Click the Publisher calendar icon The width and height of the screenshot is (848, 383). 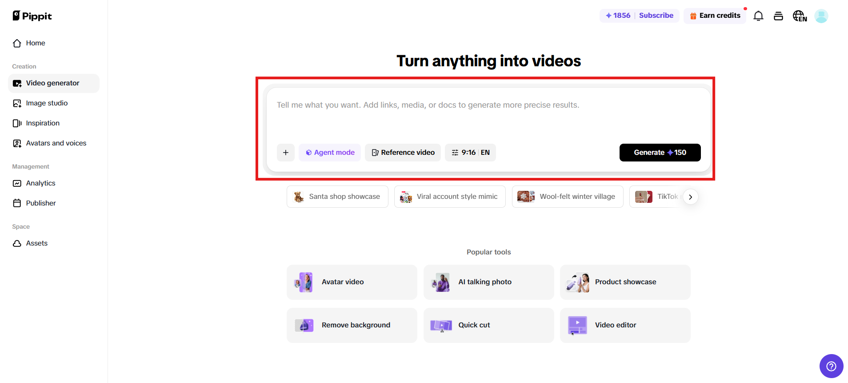point(17,203)
